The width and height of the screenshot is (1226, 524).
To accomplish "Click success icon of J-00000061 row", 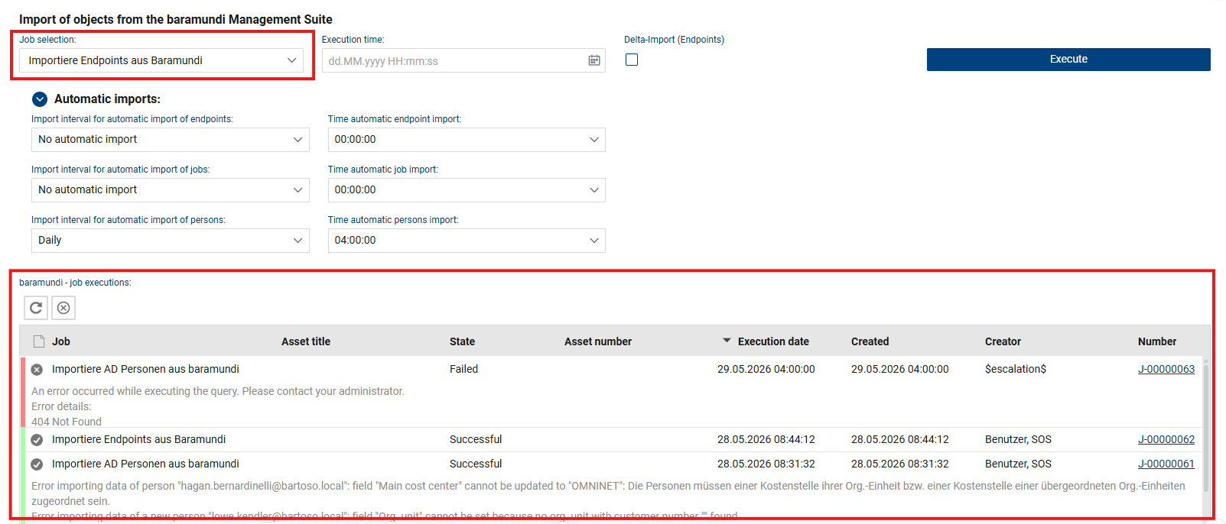I will pyautogui.click(x=37, y=464).
